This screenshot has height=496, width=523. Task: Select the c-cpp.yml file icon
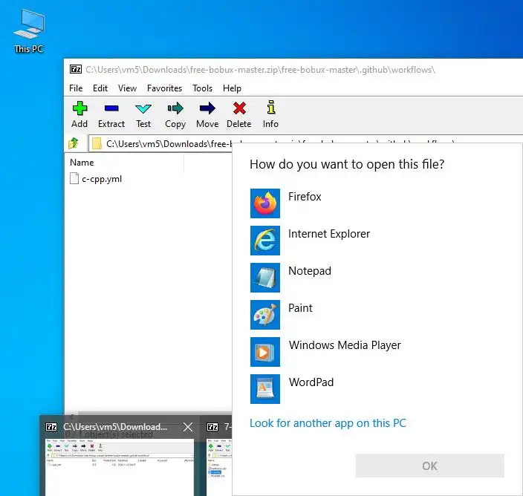click(x=74, y=178)
